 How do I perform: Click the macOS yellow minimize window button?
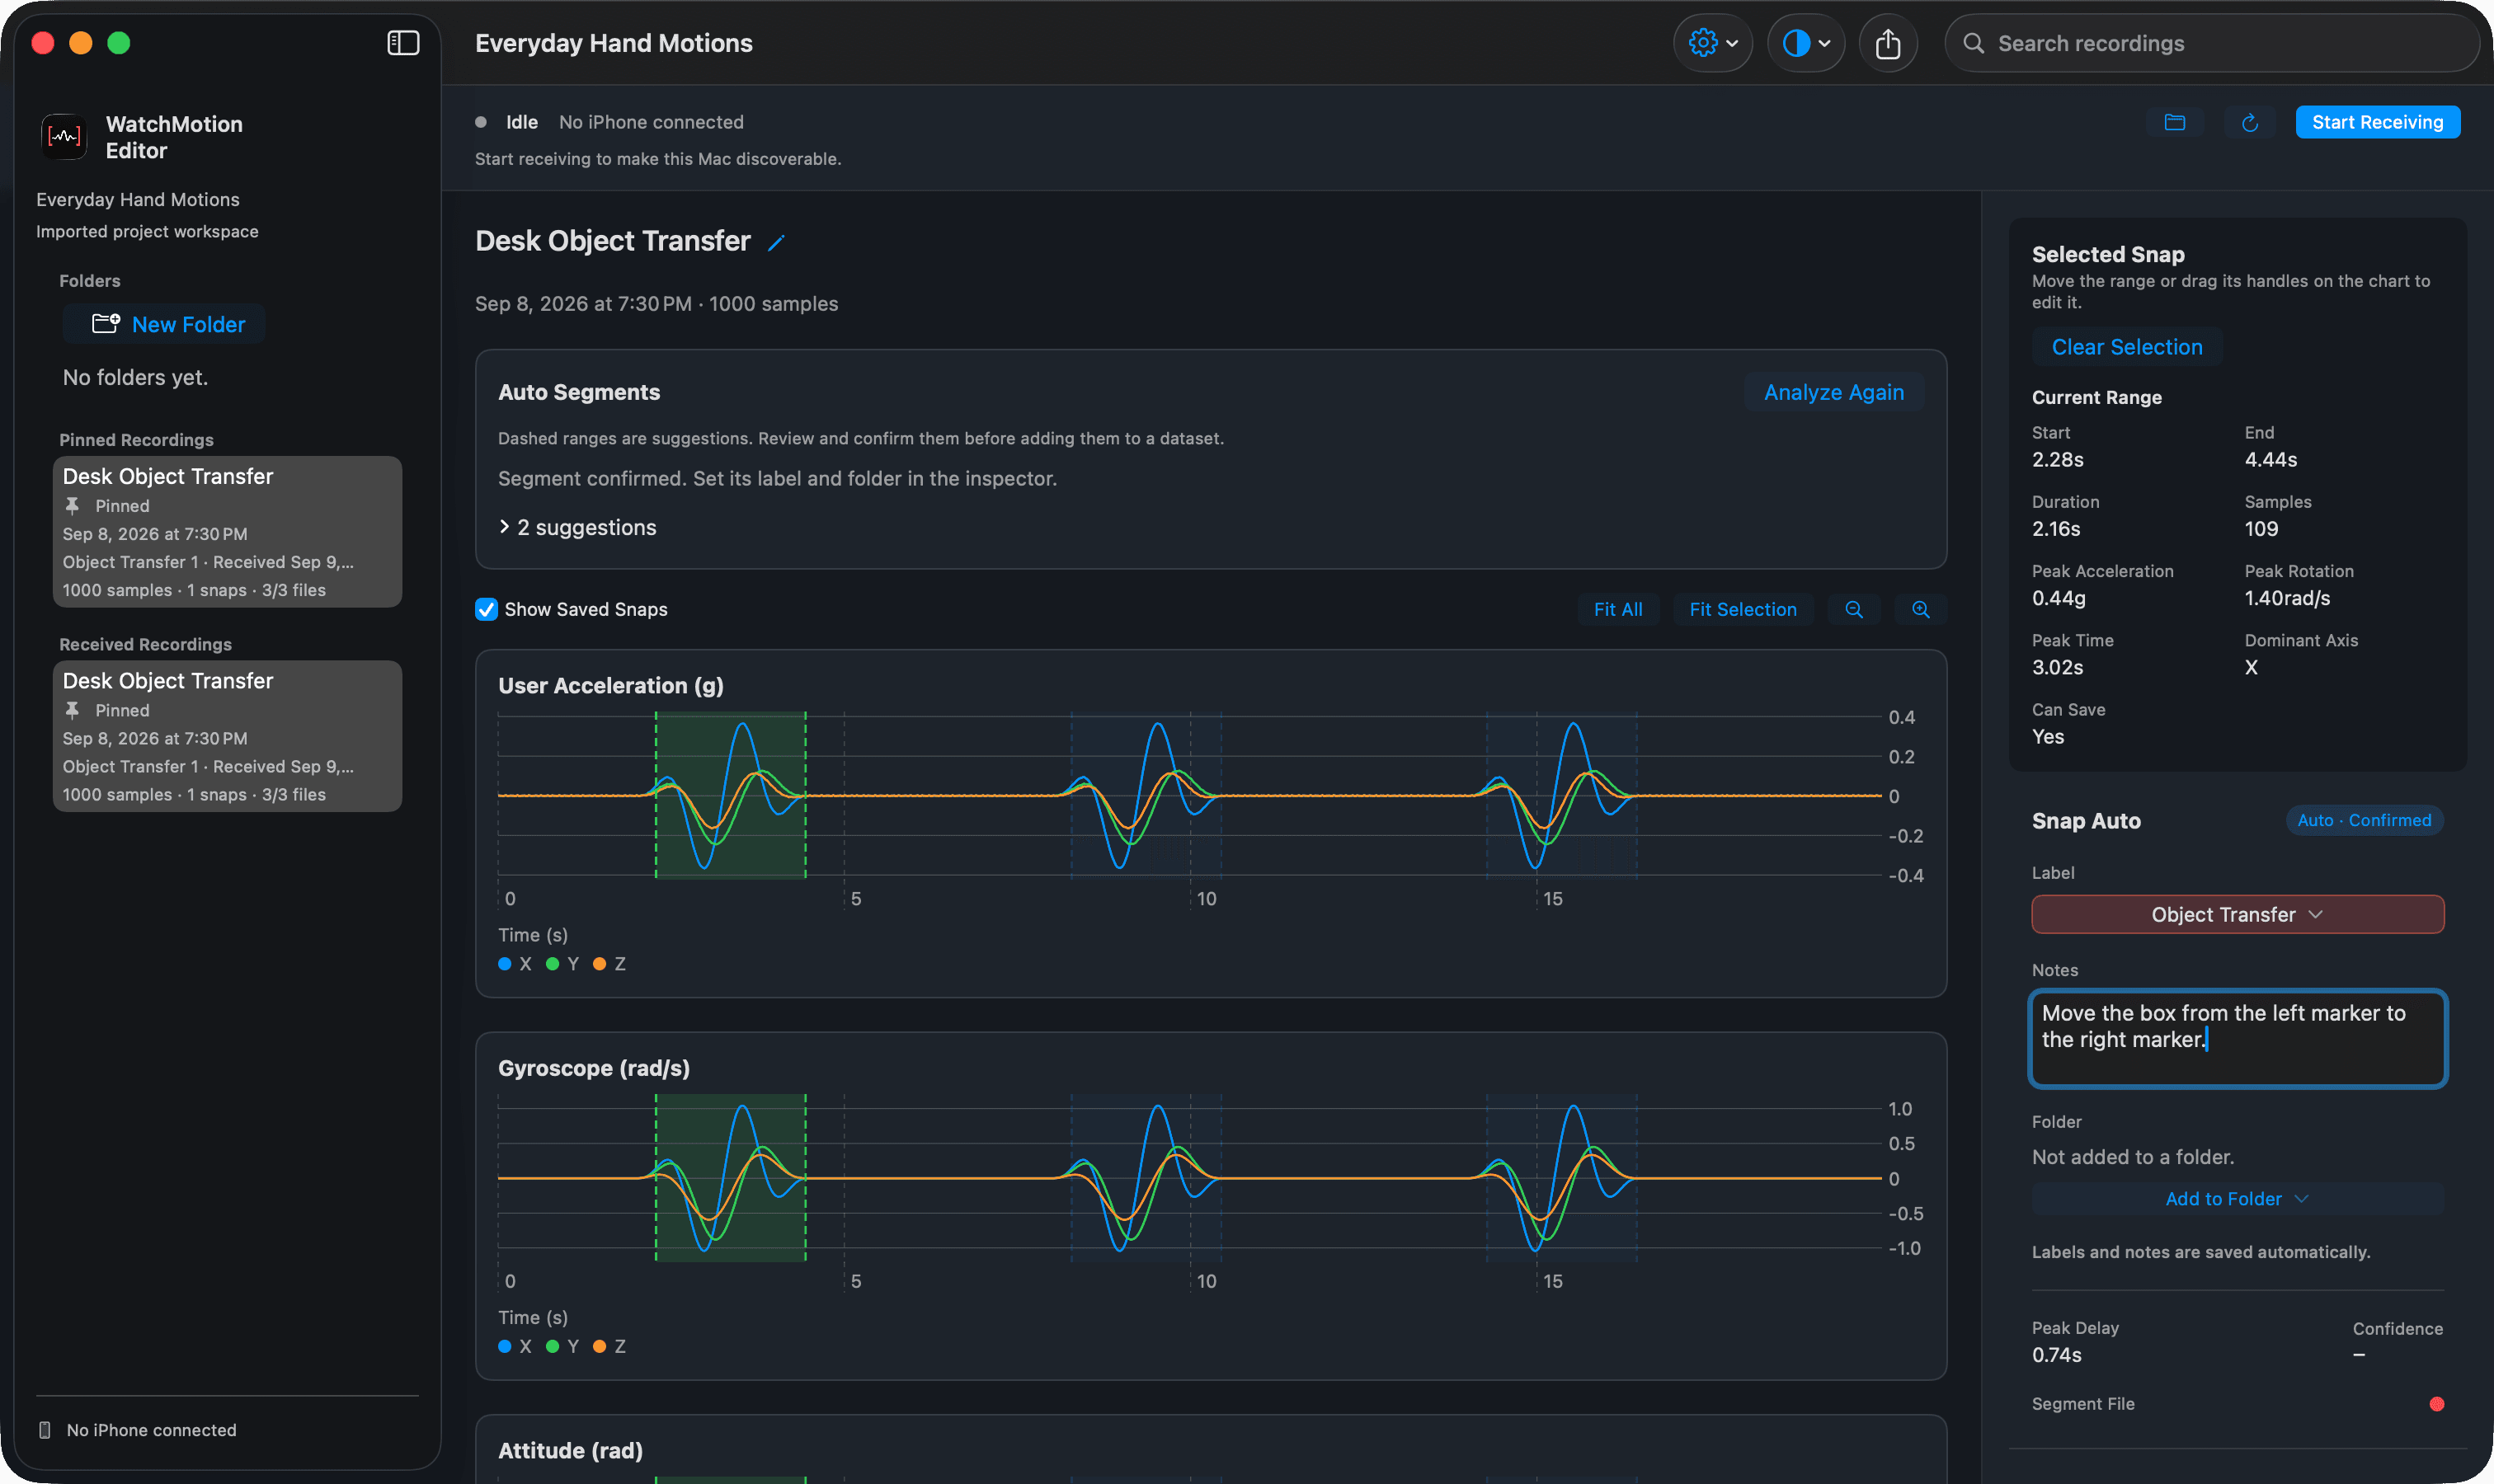(x=81, y=43)
